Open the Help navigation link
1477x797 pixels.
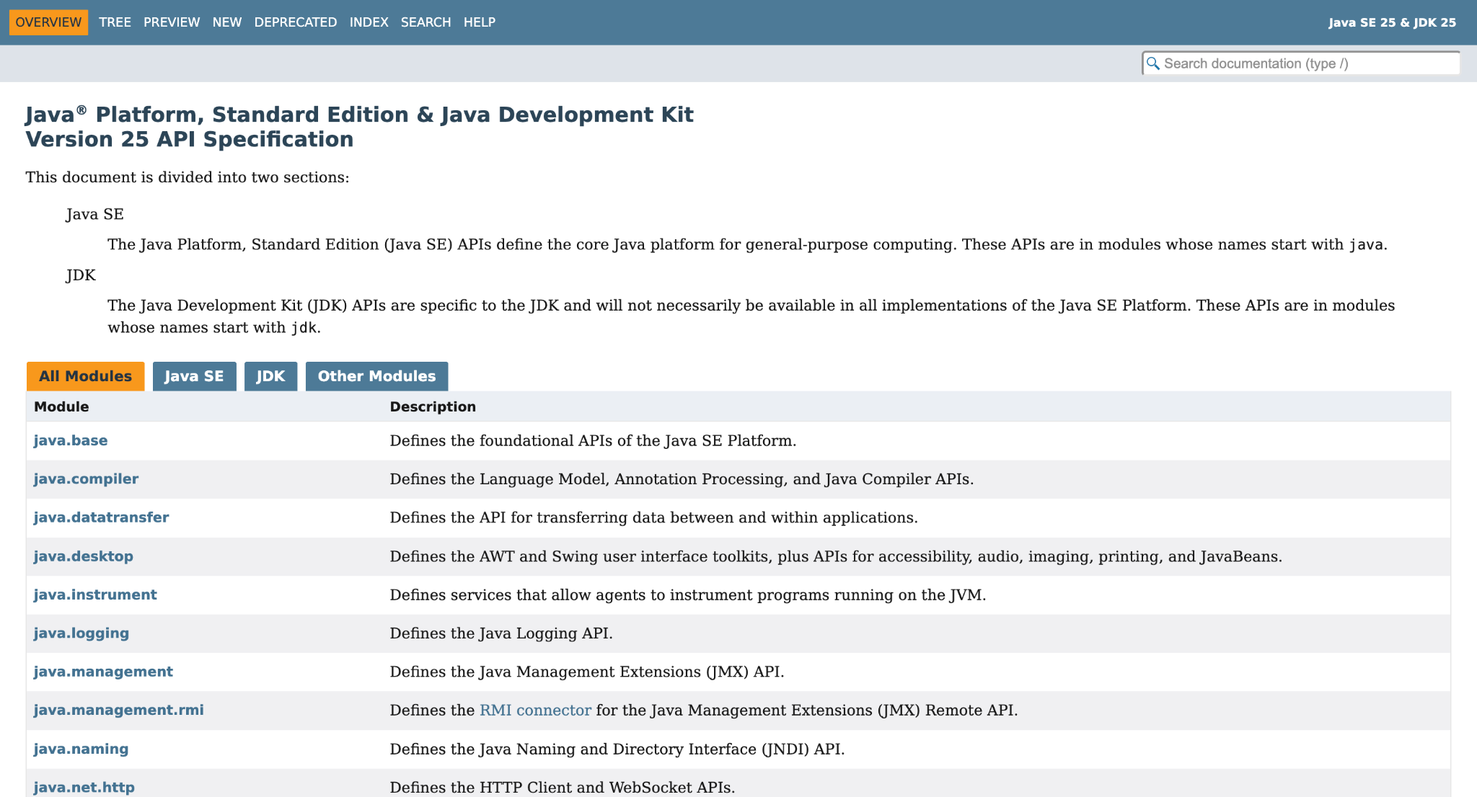[480, 22]
